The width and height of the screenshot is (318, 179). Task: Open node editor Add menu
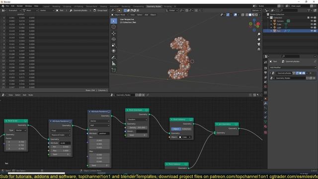(24, 95)
